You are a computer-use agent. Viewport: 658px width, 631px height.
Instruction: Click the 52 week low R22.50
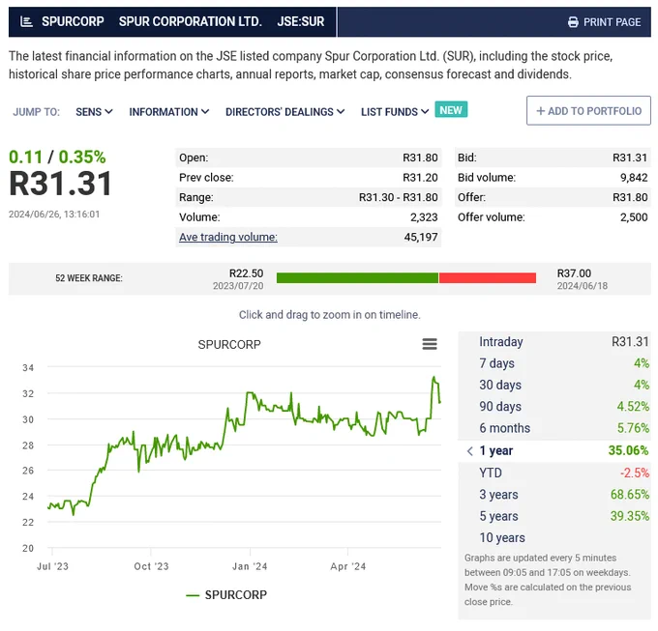click(x=246, y=273)
